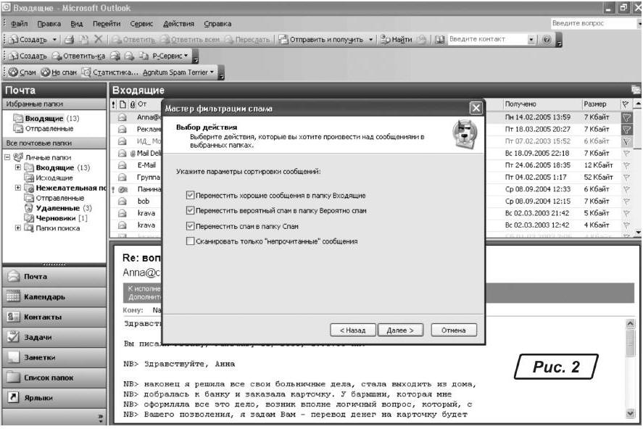
Task: Click in the Введите контакт search field
Action: (x=484, y=39)
